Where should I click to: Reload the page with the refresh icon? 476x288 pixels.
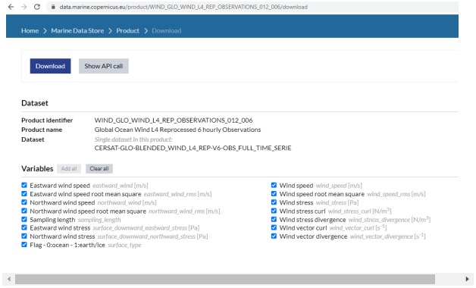(37, 7)
